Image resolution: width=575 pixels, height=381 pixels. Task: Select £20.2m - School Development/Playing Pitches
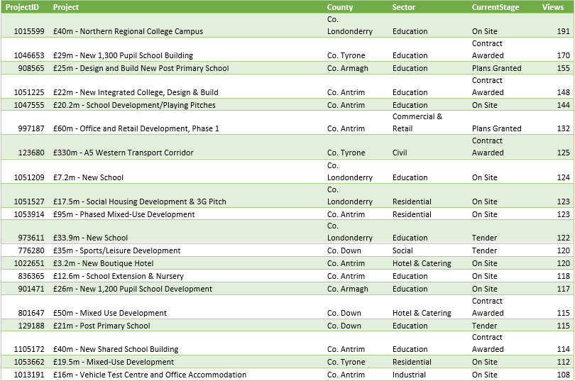pos(134,106)
